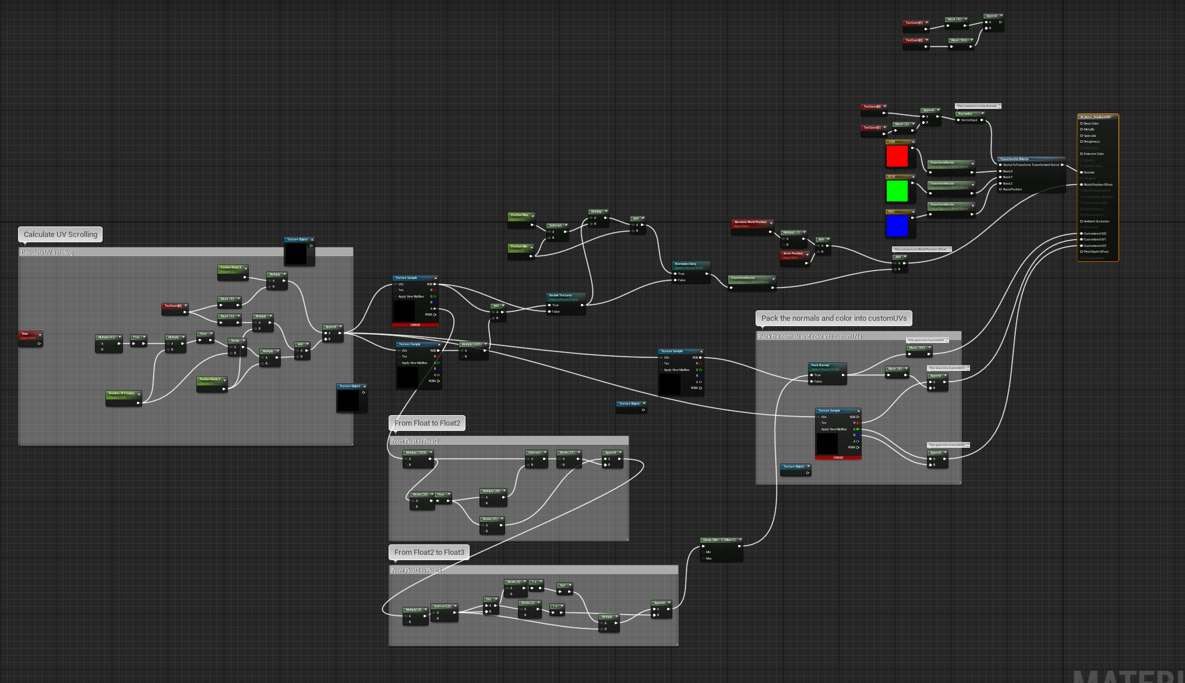Select the World Position Offset input pin

tap(1082, 185)
